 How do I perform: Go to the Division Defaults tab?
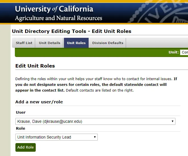[x=108, y=43]
